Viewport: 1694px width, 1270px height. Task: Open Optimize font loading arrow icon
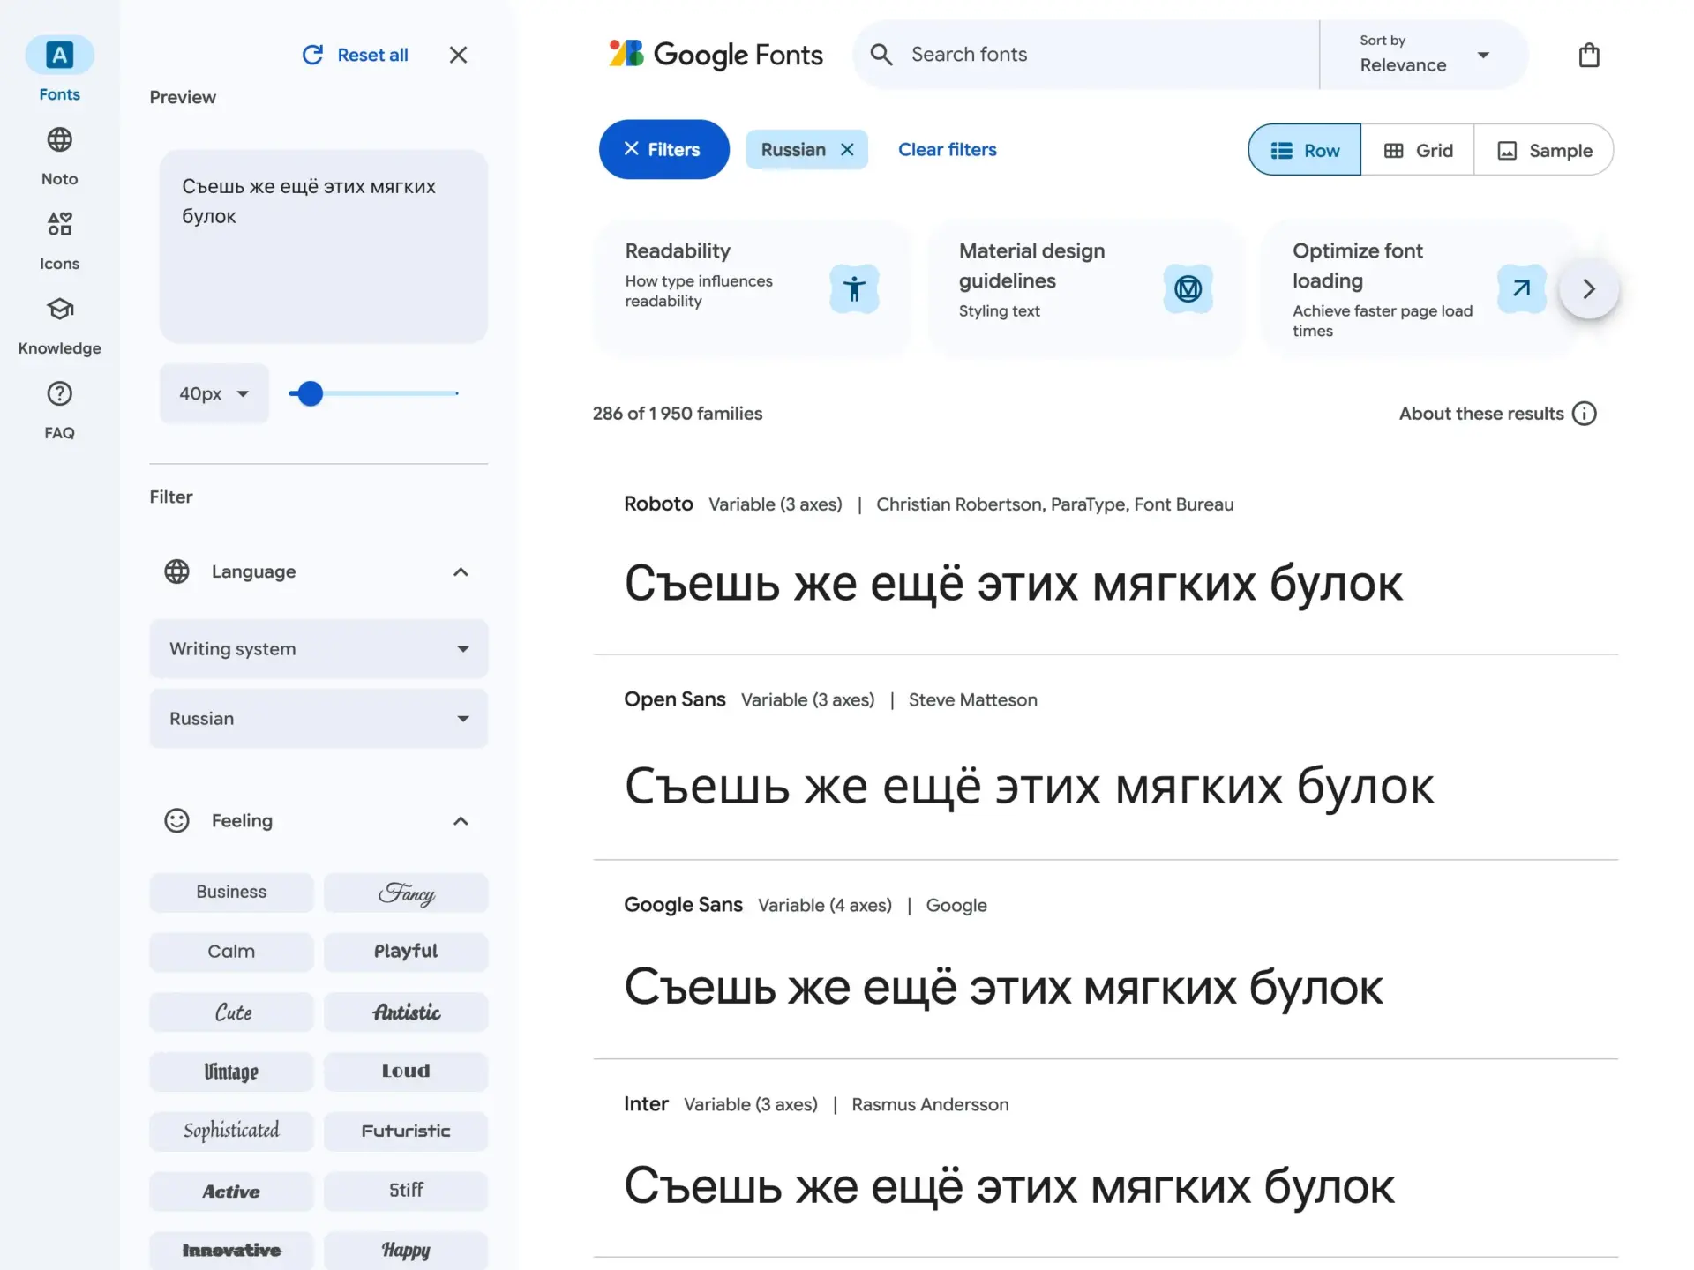pos(1522,288)
